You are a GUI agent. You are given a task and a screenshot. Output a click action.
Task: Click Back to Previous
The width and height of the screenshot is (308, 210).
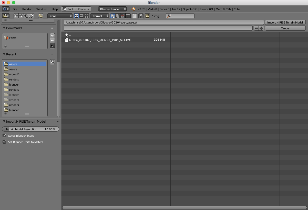click(76, 9)
